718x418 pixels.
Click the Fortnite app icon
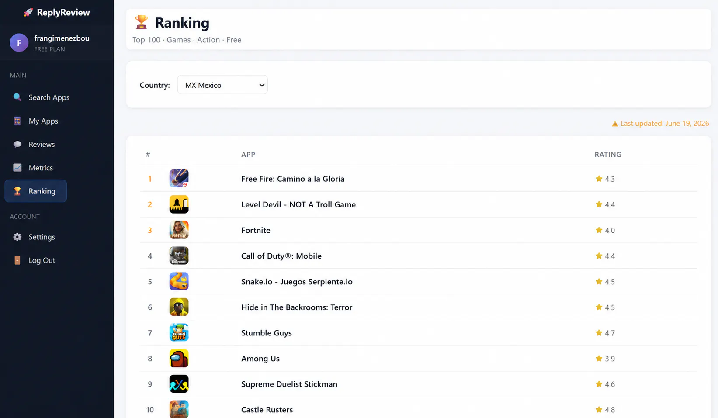179,230
